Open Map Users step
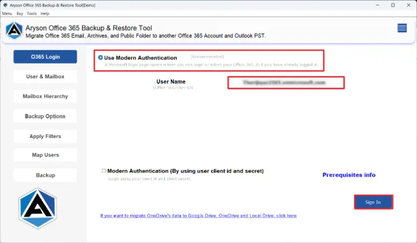This screenshot has height=243, width=417. (45, 155)
